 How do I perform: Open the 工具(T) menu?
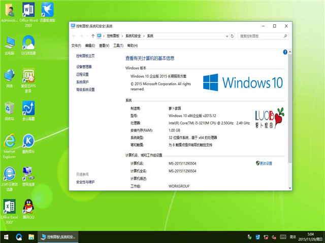click(118, 46)
